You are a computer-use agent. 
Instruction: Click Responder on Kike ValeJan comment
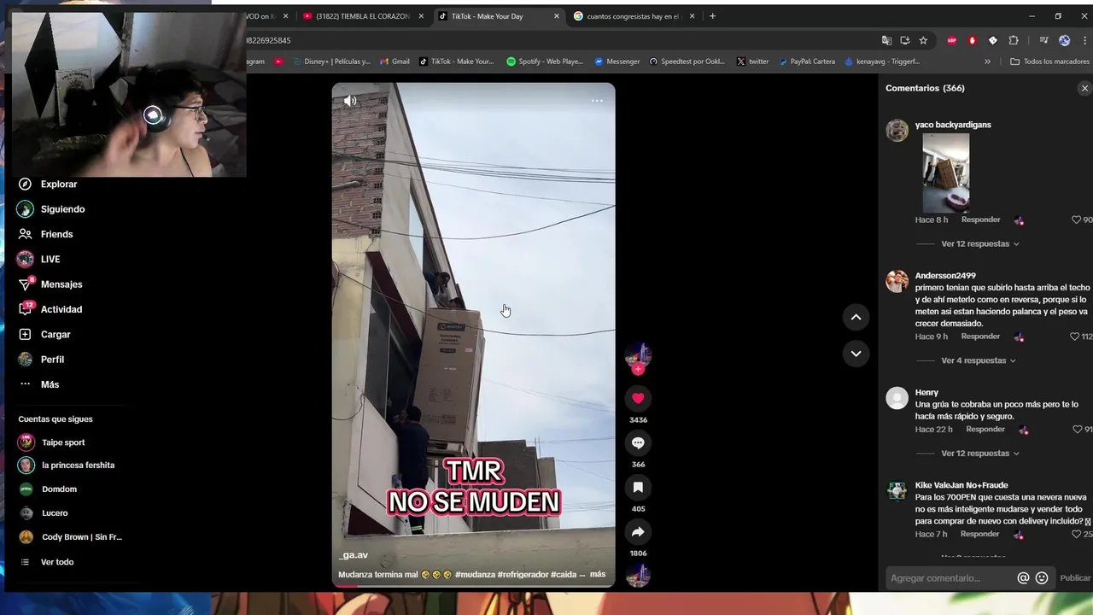pos(979,534)
